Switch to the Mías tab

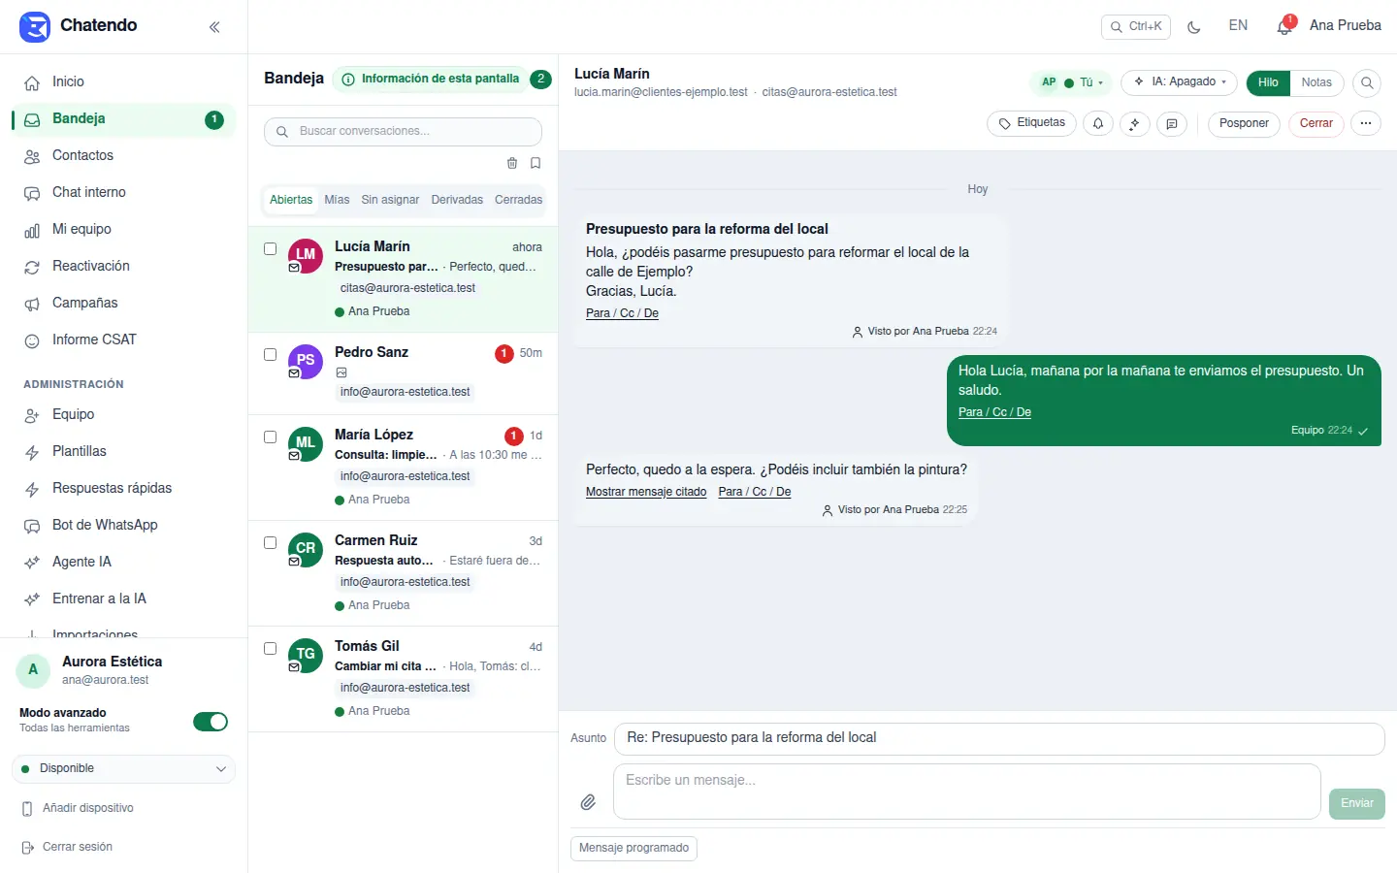[337, 200]
